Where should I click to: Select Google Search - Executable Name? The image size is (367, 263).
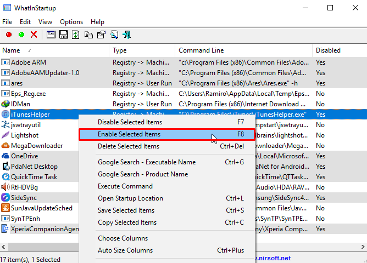coord(167,162)
